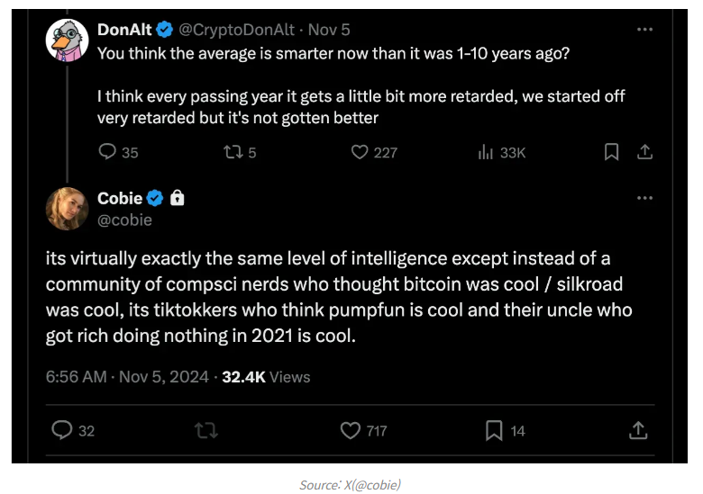This screenshot has height=494, width=703.
Task: Click reply icon on DonAlt's tweet
Action: point(107,152)
